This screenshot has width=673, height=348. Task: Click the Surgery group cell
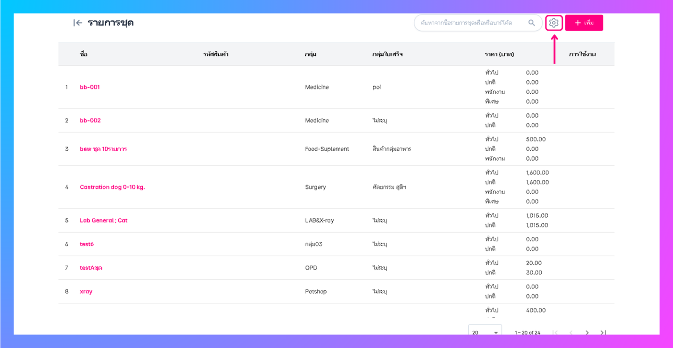(x=315, y=187)
